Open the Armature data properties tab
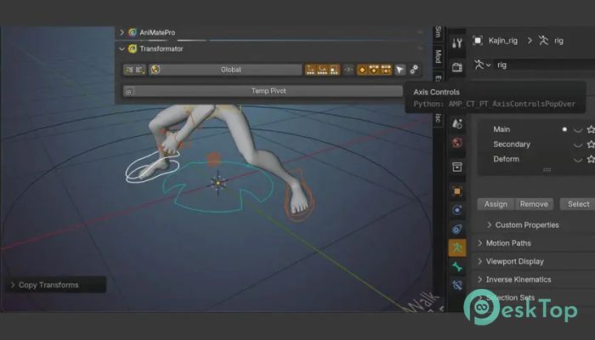Image resolution: width=595 pixels, height=340 pixels. pos(457,248)
